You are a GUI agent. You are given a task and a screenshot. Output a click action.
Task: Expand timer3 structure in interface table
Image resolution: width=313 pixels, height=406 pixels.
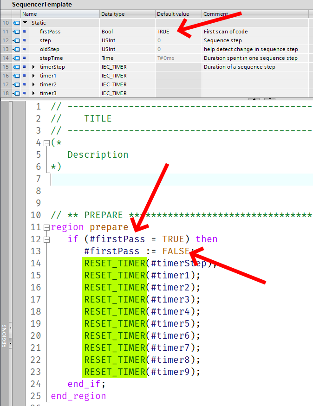click(33, 93)
